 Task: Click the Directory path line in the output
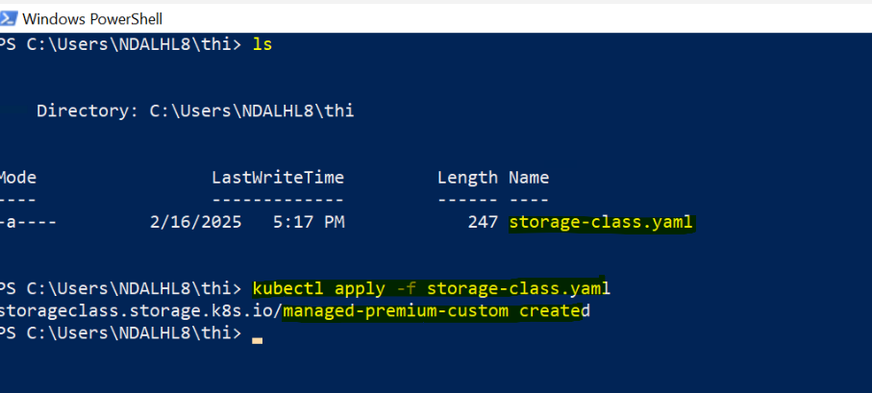click(x=195, y=111)
